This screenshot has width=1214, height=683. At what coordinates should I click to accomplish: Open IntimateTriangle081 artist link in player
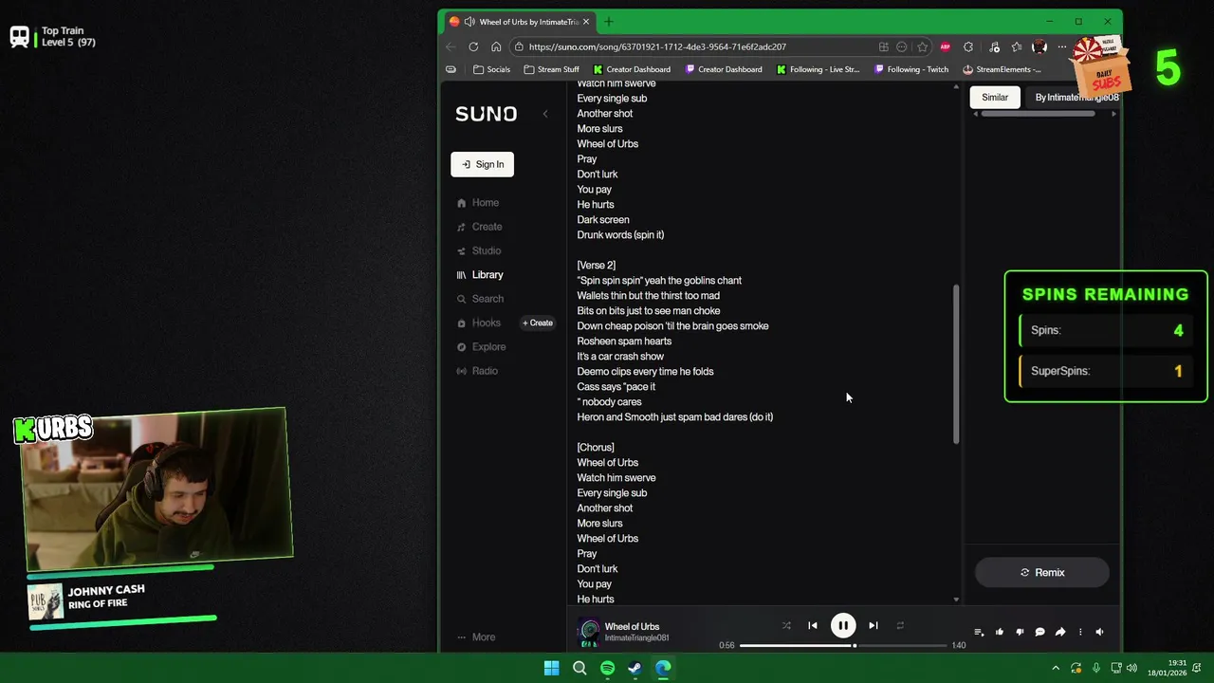(637, 637)
